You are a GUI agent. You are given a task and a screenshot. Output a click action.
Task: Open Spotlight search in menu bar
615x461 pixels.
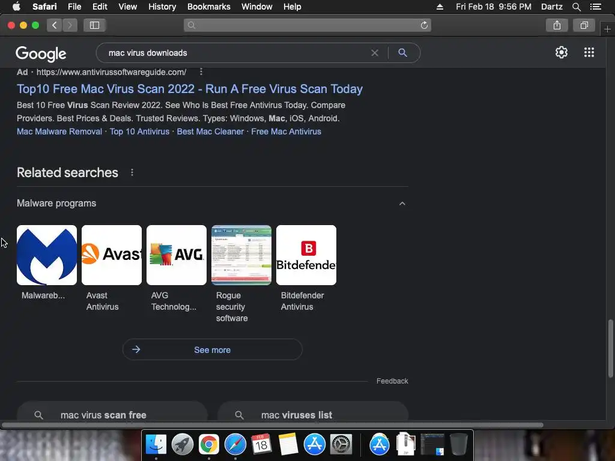(576, 7)
